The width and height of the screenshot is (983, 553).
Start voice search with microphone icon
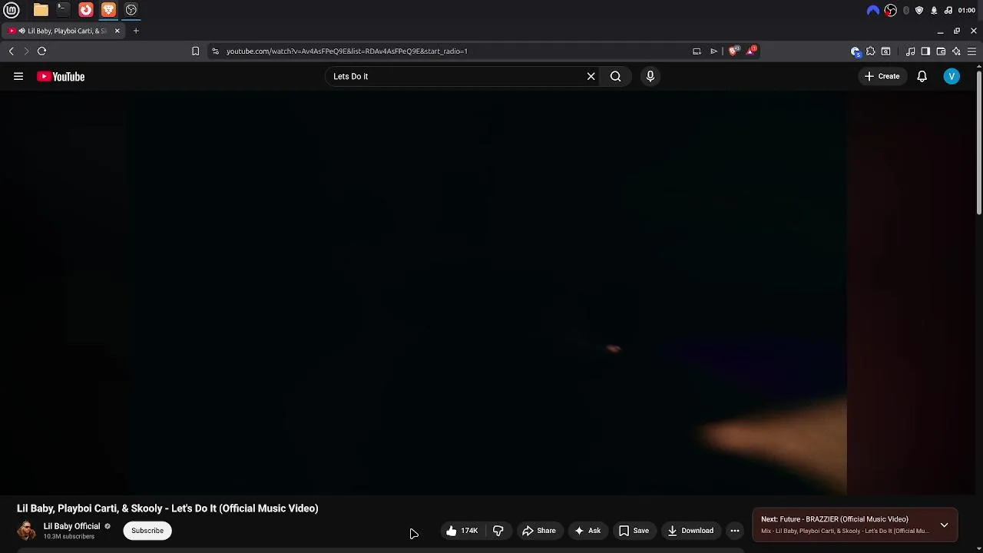point(650,76)
